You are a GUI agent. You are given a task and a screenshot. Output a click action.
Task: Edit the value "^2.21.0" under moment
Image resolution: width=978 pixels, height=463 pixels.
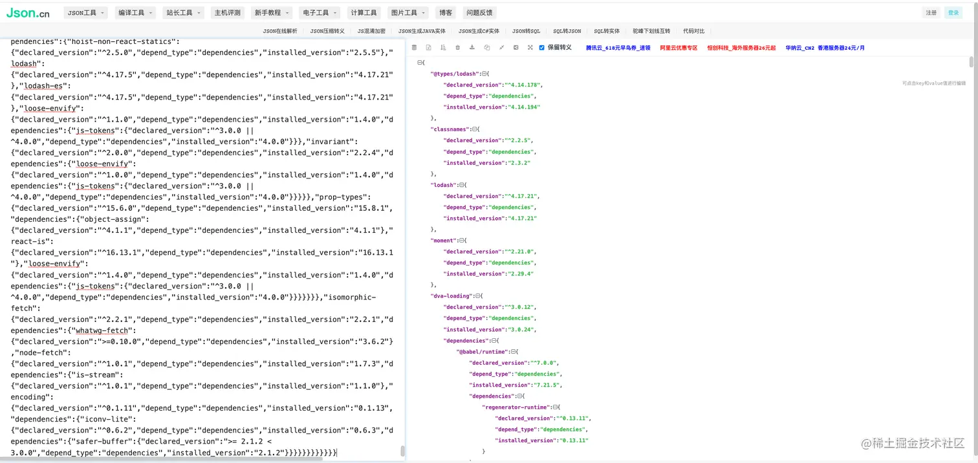pyautogui.click(x=520, y=252)
